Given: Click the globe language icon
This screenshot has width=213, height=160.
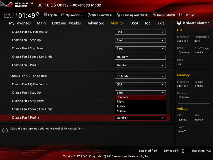Looking at the screenshot, I should 46,15.
